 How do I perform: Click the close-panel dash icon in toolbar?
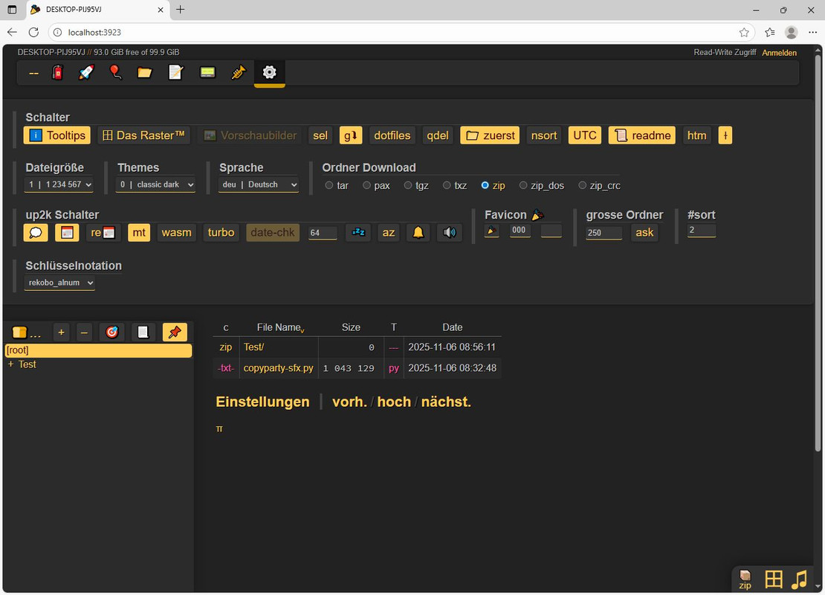click(33, 73)
